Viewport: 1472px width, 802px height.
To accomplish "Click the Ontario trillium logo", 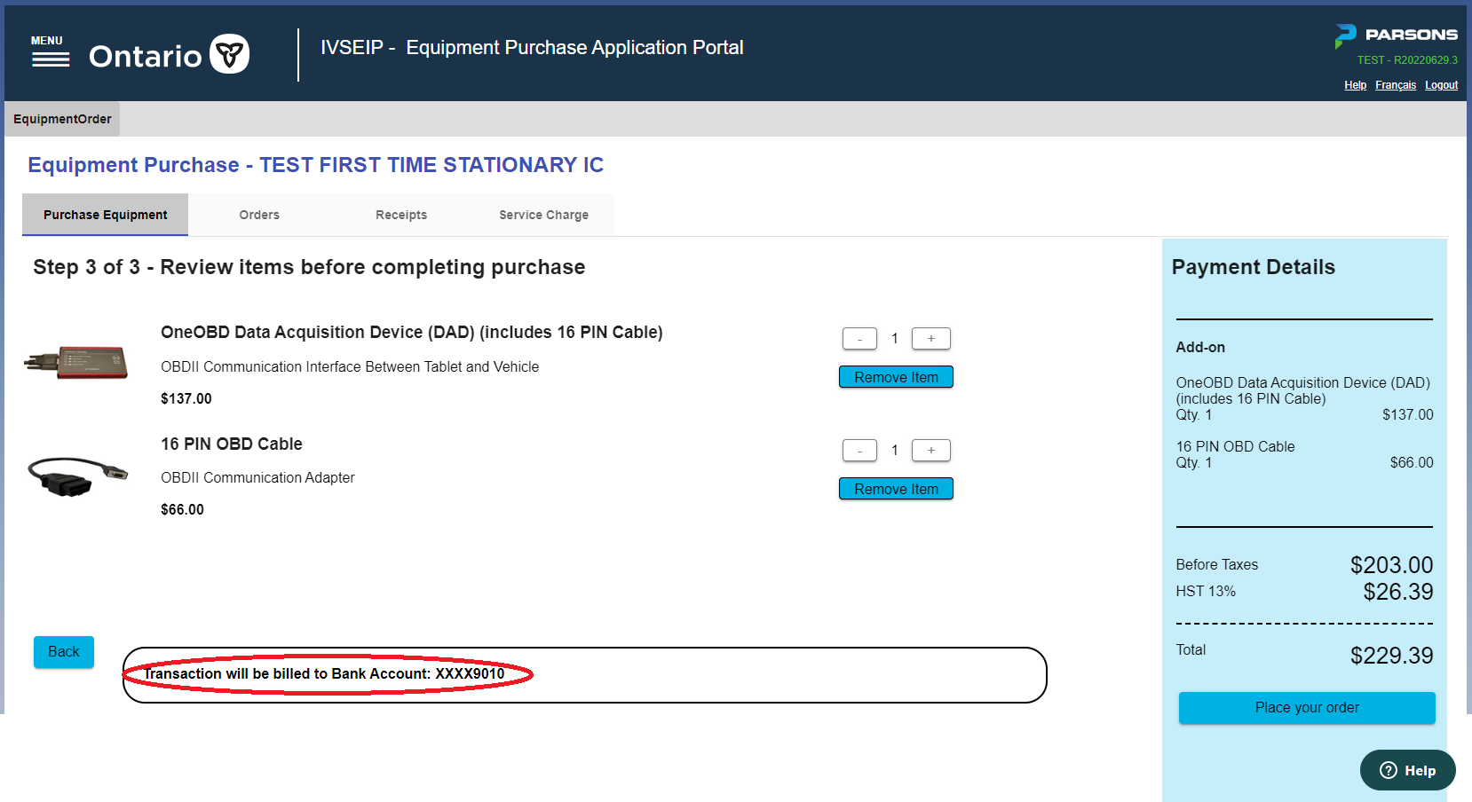I will [x=229, y=54].
